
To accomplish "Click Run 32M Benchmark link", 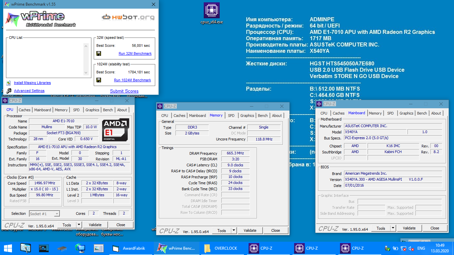I will point(135,53).
